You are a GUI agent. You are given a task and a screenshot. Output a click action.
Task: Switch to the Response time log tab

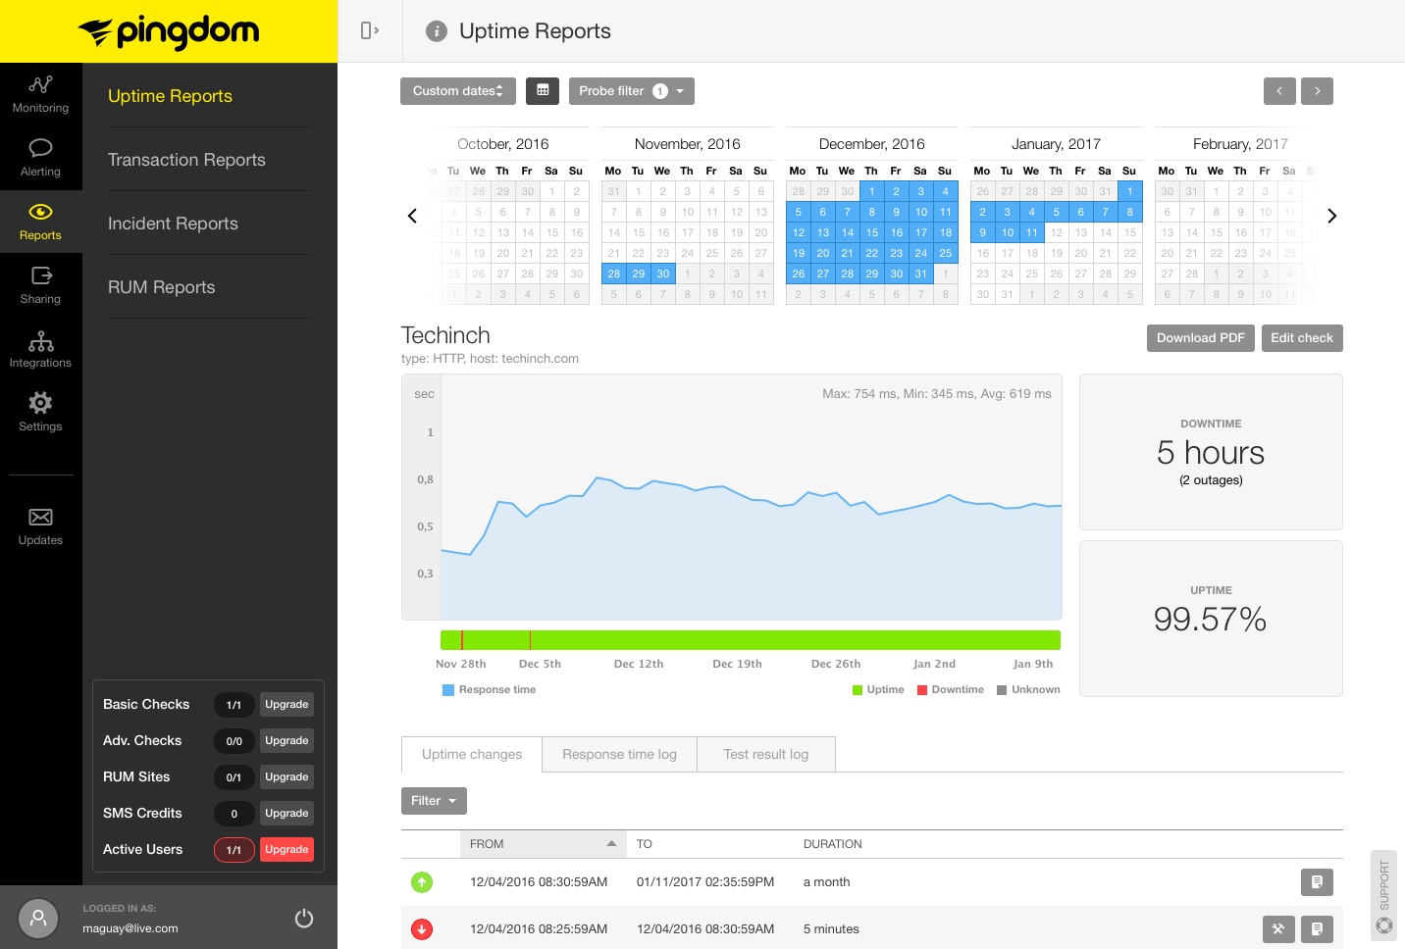(619, 755)
